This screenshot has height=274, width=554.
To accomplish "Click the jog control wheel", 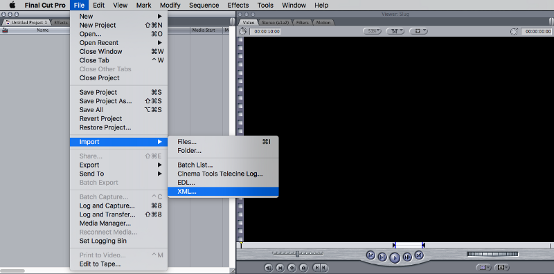I will (x=492, y=254).
